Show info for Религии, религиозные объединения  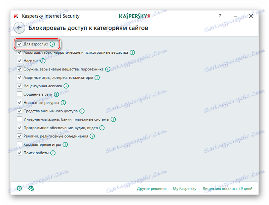(92, 136)
